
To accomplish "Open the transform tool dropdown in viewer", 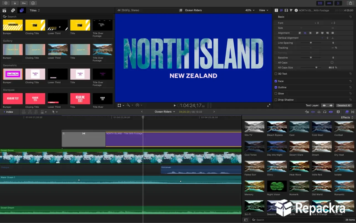I will pos(121,105).
